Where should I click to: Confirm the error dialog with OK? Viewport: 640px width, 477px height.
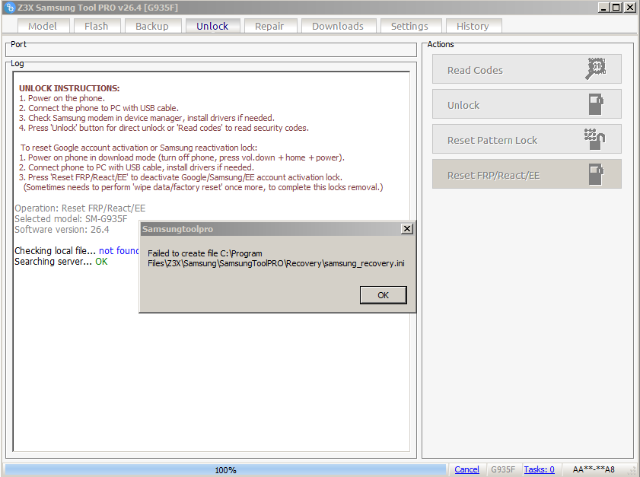(384, 295)
